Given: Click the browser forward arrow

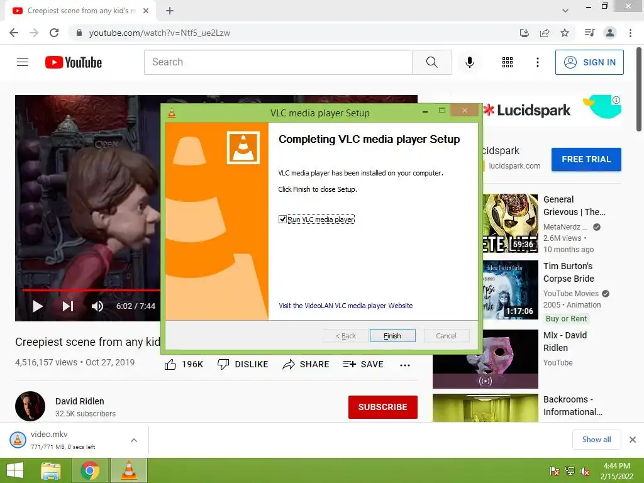Looking at the screenshot, I should point(34,33).
